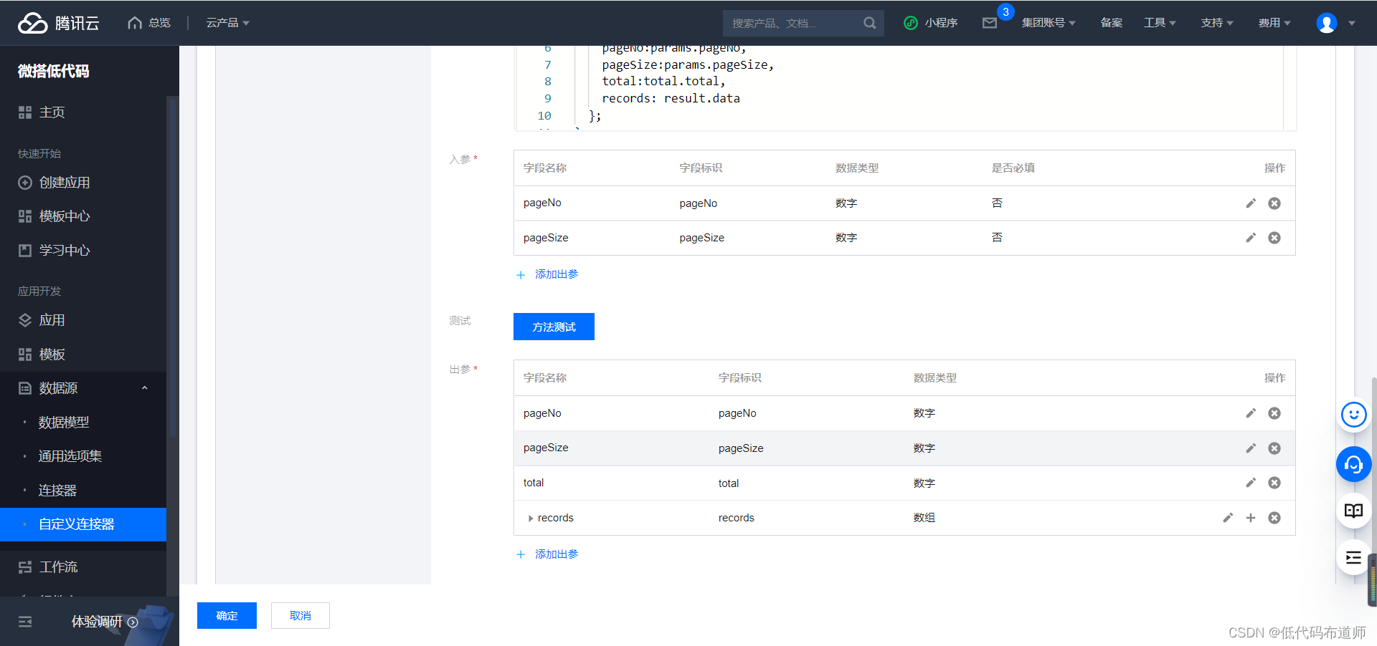
Task: Open the 云产品 dropdown
Action: (228, 23)
